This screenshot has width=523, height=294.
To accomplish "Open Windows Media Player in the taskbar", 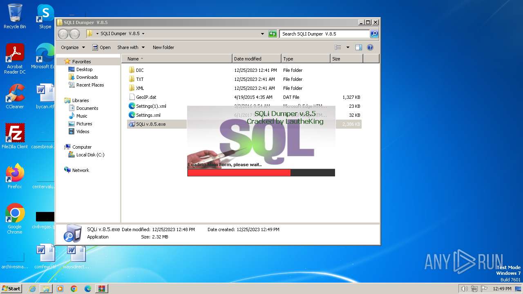I will (x=60, y=289).
